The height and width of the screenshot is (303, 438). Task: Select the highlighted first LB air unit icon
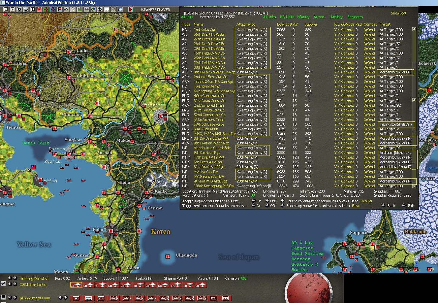[76, 285]
